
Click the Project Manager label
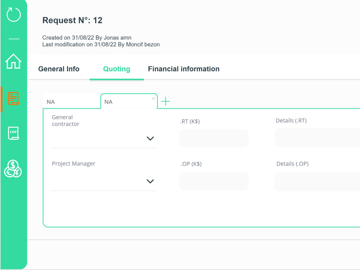73,163
